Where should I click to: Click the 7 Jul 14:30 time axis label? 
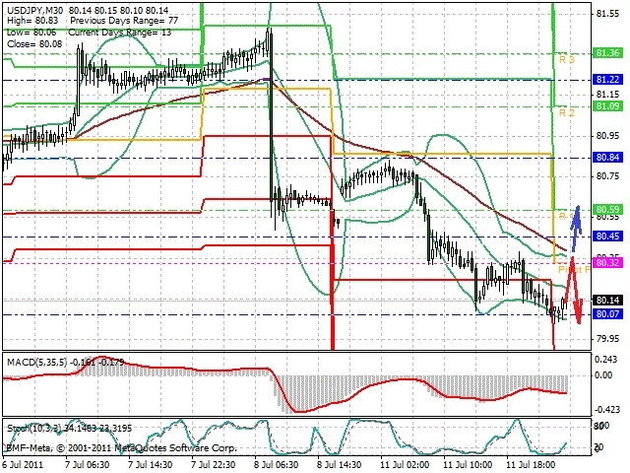pos(151,464)
